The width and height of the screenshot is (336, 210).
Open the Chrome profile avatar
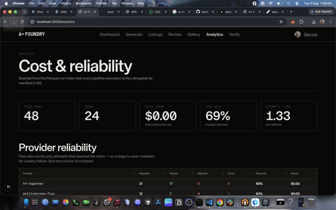tap(322, 22)
